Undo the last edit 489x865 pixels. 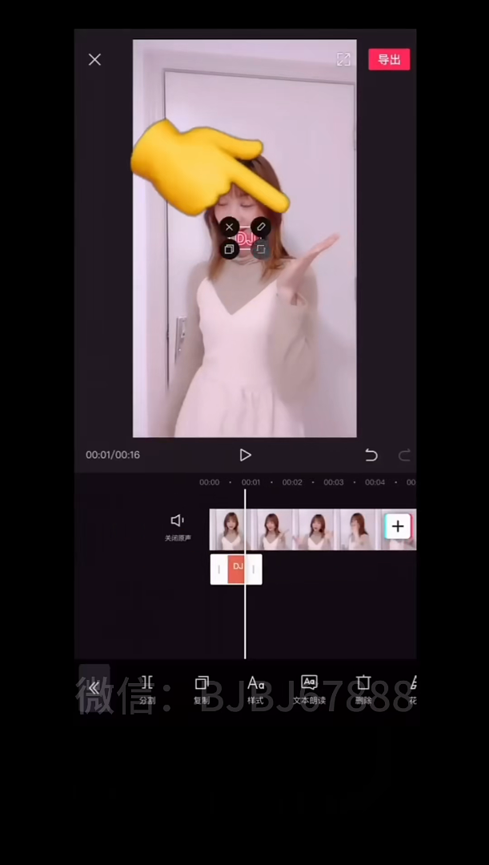tap(371, 455)
